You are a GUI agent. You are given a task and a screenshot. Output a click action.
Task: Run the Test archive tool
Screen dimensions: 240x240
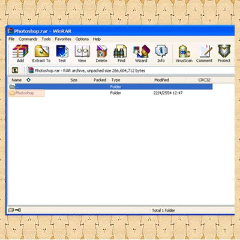tap(62, 53)
